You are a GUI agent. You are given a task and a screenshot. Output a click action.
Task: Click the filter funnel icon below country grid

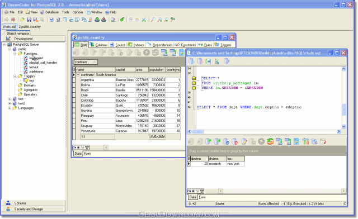click(x=87, y=147)
